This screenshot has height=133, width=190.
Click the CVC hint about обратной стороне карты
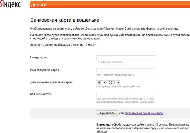click(125, 100)
